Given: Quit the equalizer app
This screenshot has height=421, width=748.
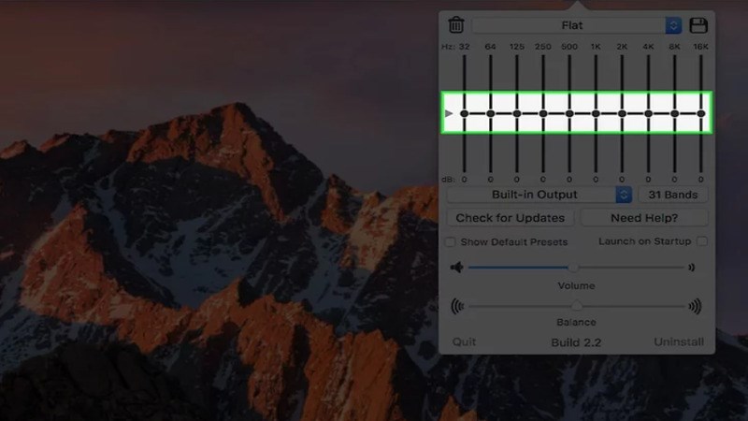Looking at the screenshot, I should point(464,341).
